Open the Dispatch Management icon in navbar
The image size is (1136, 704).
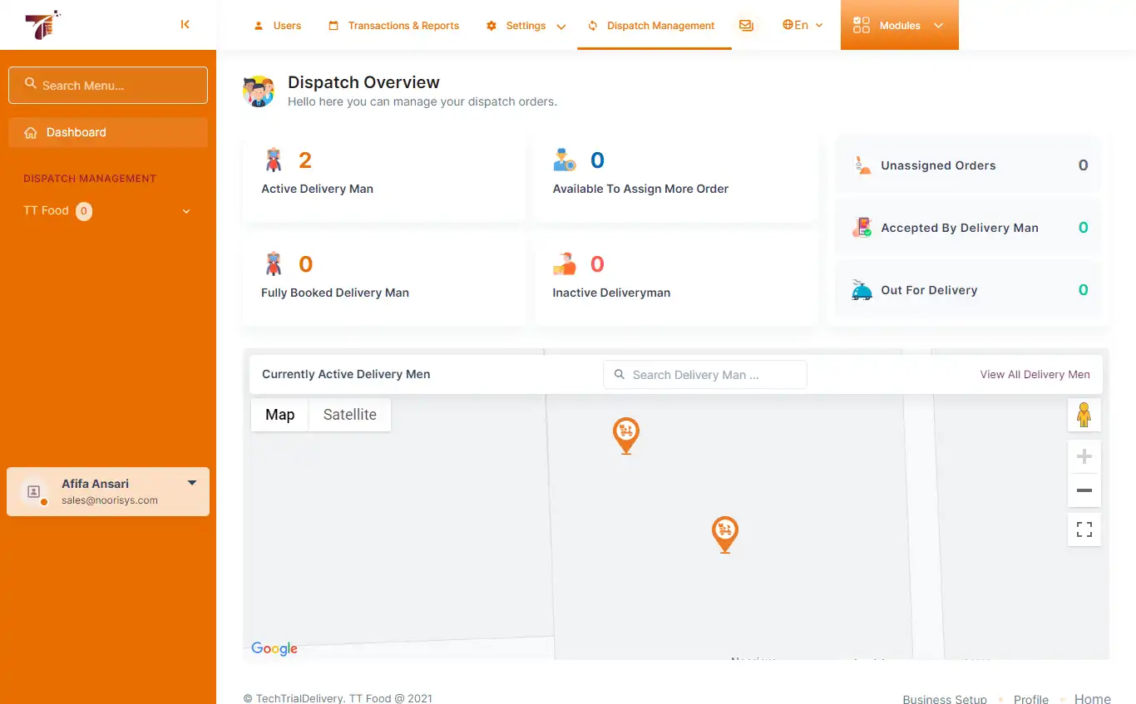[590, 26]
